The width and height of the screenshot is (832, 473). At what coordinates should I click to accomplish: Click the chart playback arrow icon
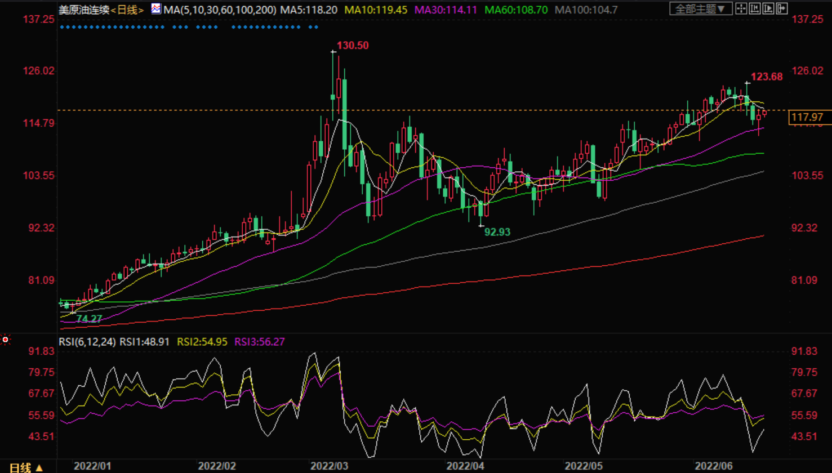coord(768,8)
